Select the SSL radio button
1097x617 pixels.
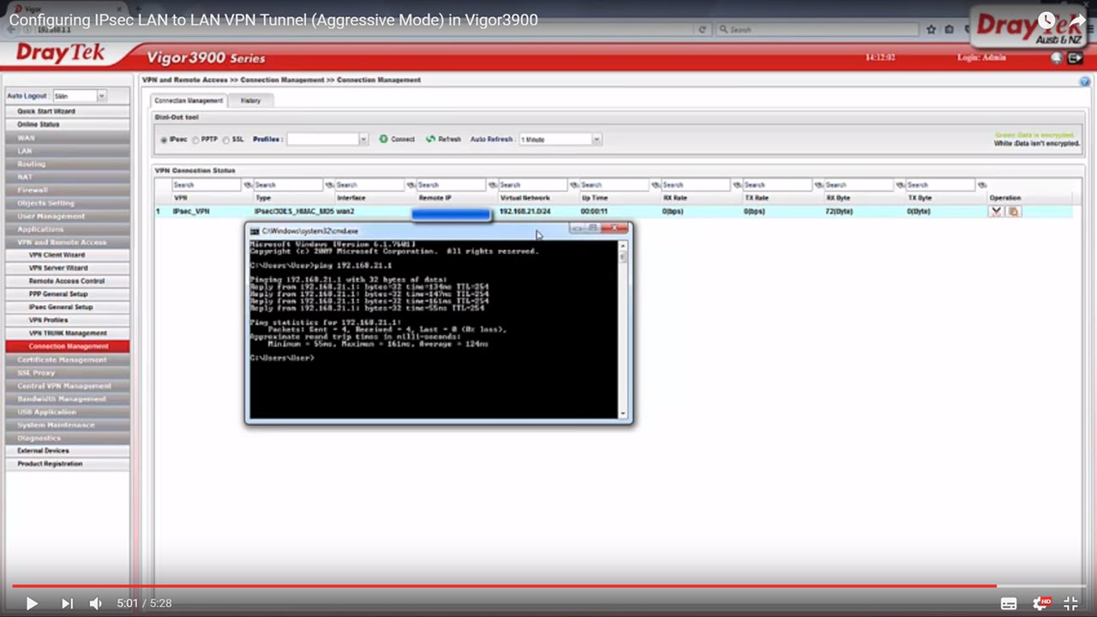[226, 140]
